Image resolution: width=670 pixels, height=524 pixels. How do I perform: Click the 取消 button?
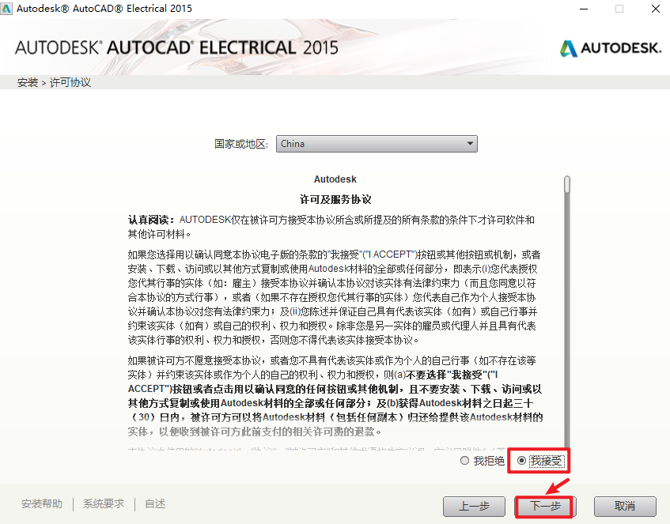click(x=625, y=507)
